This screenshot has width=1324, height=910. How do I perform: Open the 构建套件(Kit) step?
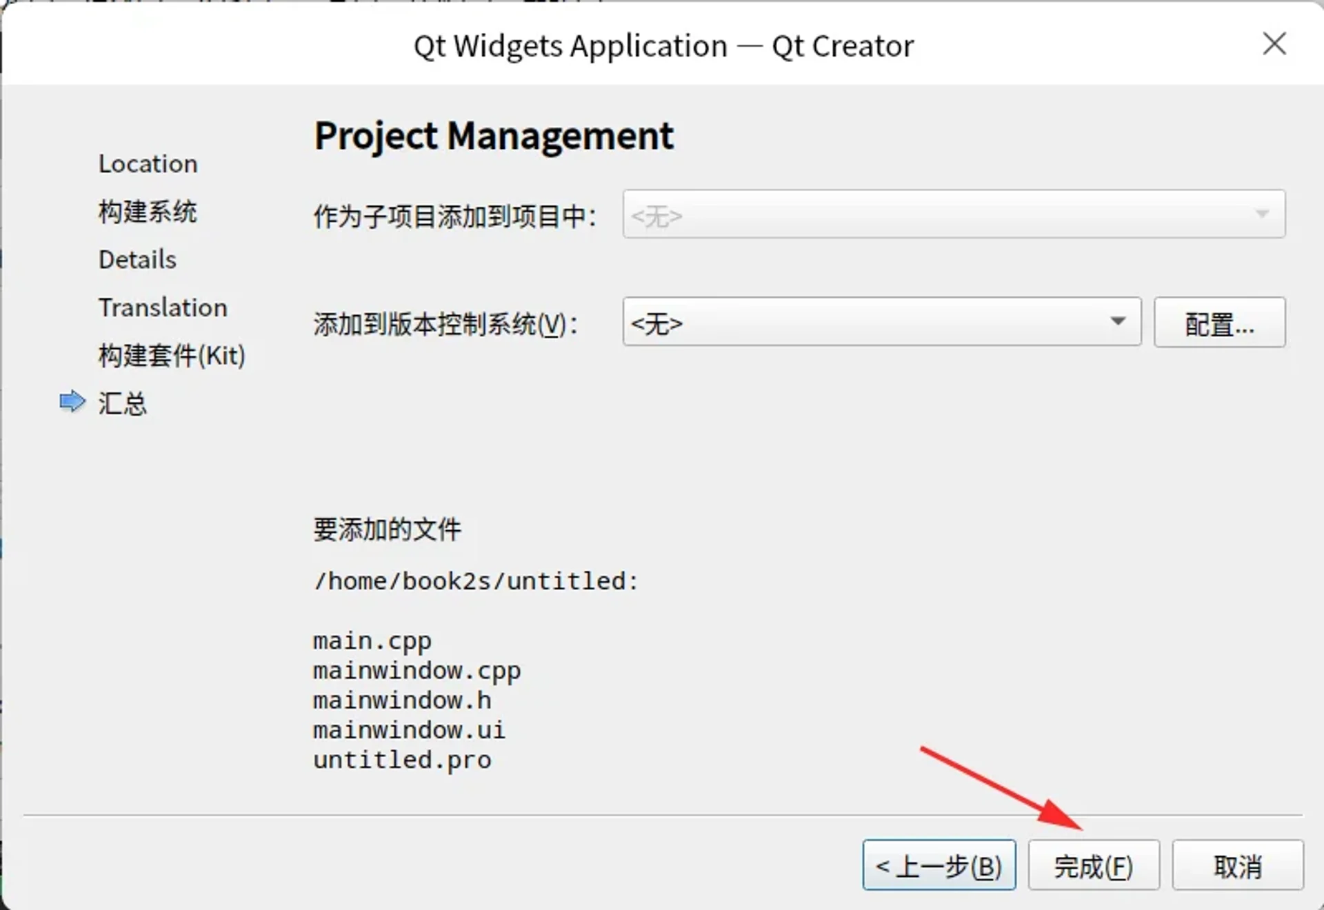click(172, 355)
